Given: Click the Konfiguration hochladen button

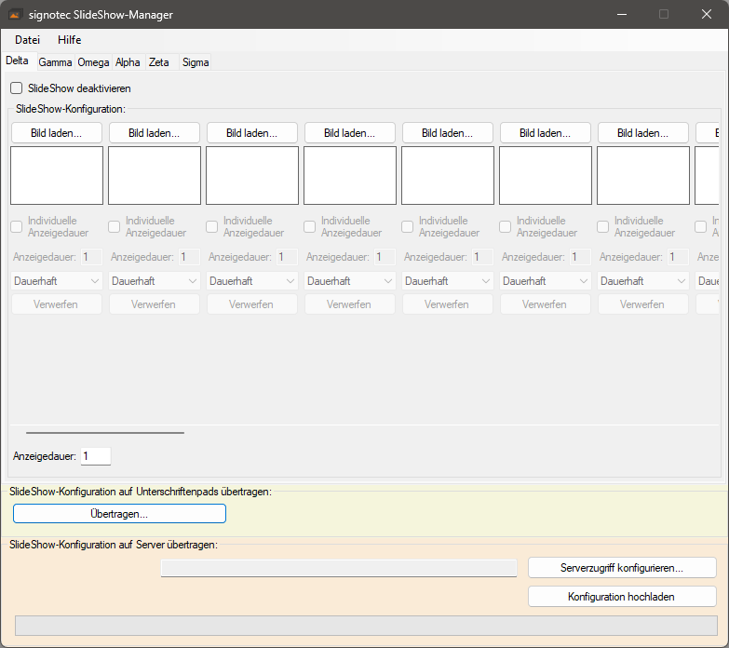Looking at the screenshot, I should click(622, 597).
